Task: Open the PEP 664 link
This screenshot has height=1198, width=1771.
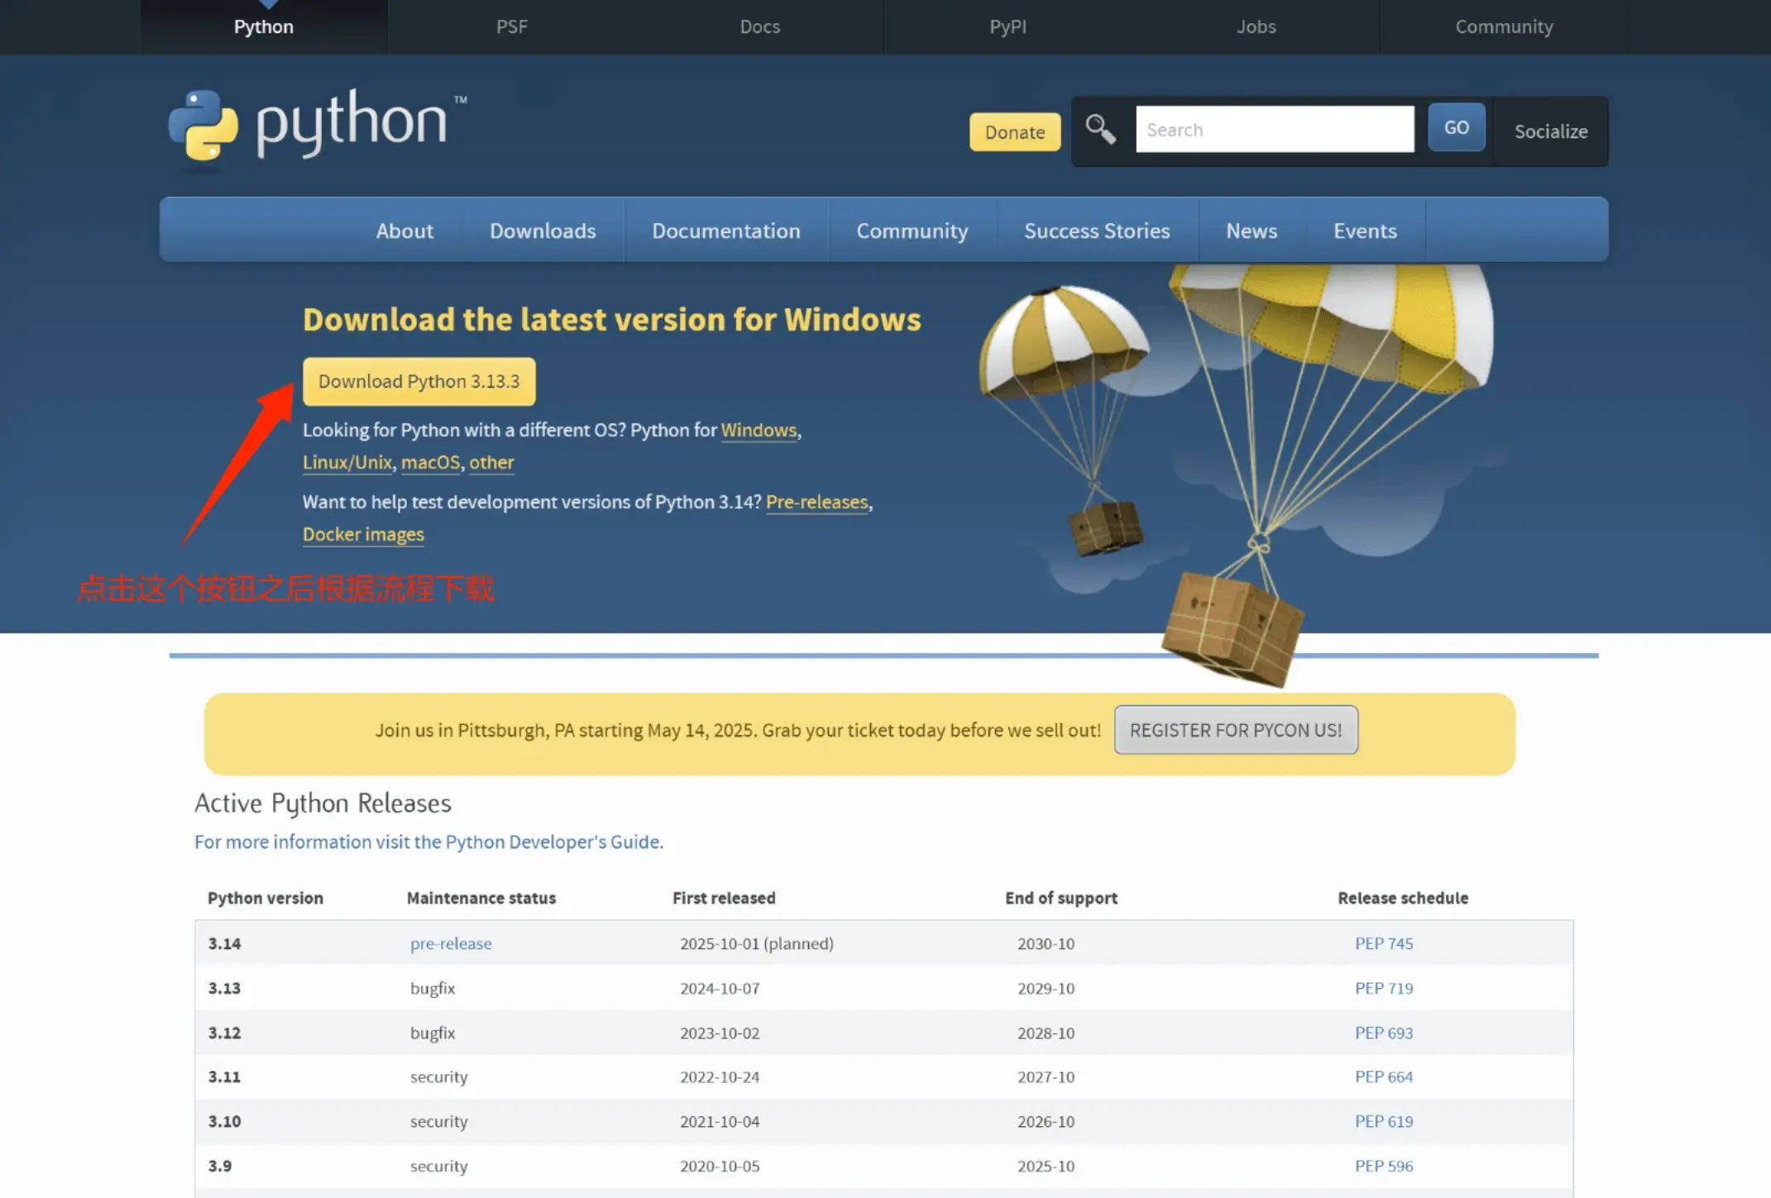Action: coord(1384,1076)
